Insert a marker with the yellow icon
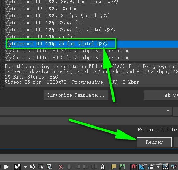 click(114, 167)
